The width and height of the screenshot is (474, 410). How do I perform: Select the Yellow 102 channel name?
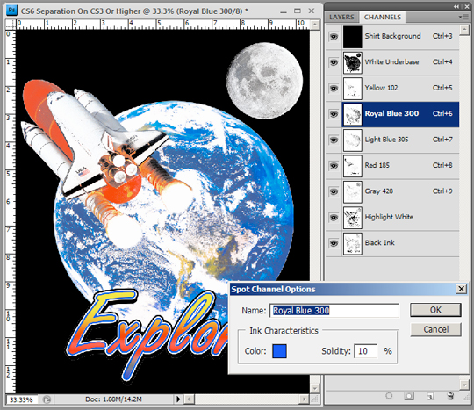pyautogui.click(x=381, y=88)
